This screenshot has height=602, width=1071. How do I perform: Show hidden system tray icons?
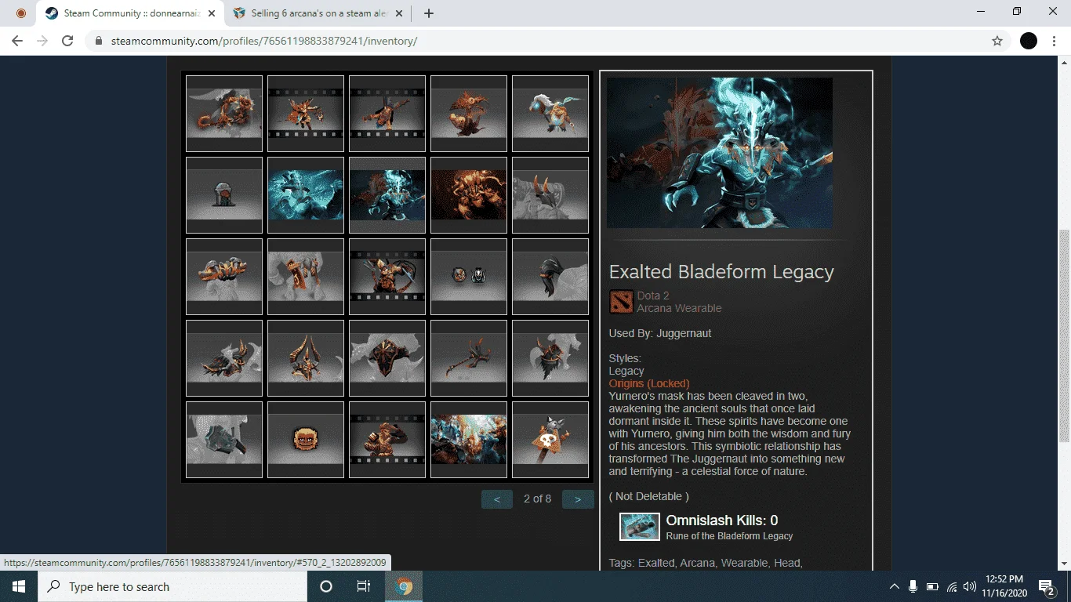894,586
